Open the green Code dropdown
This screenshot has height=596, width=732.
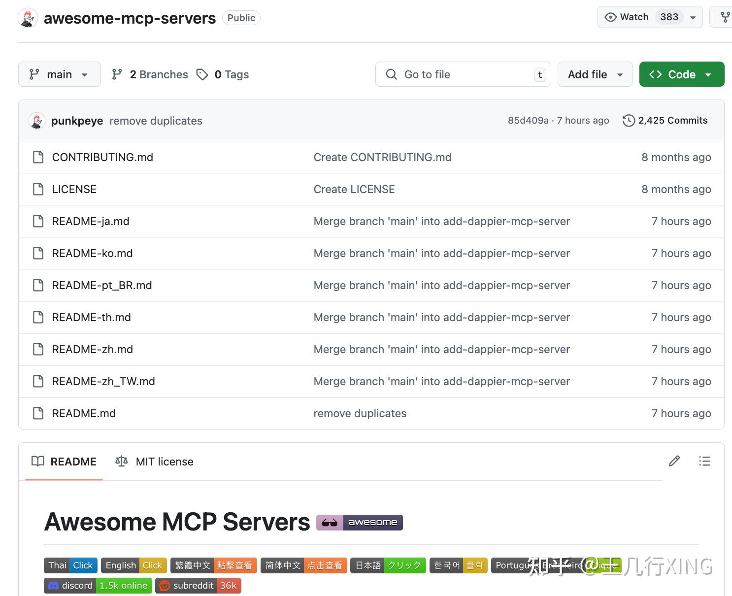tap(681, 74)
